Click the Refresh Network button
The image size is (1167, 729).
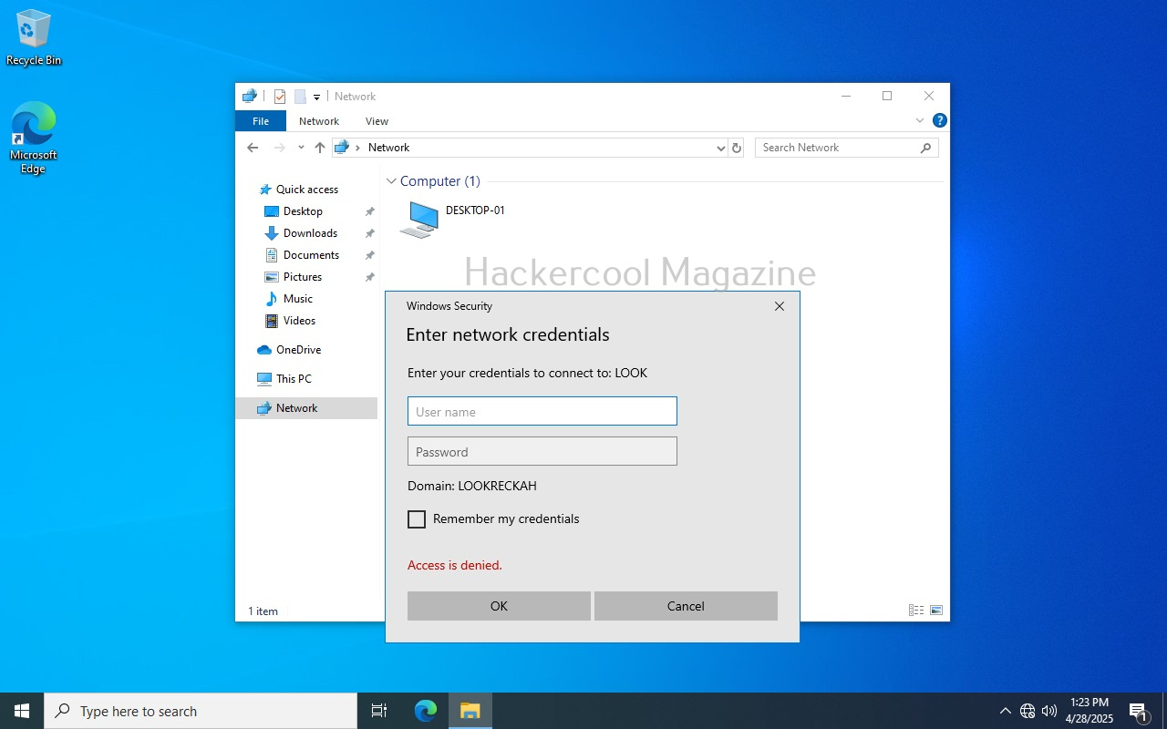737,148
